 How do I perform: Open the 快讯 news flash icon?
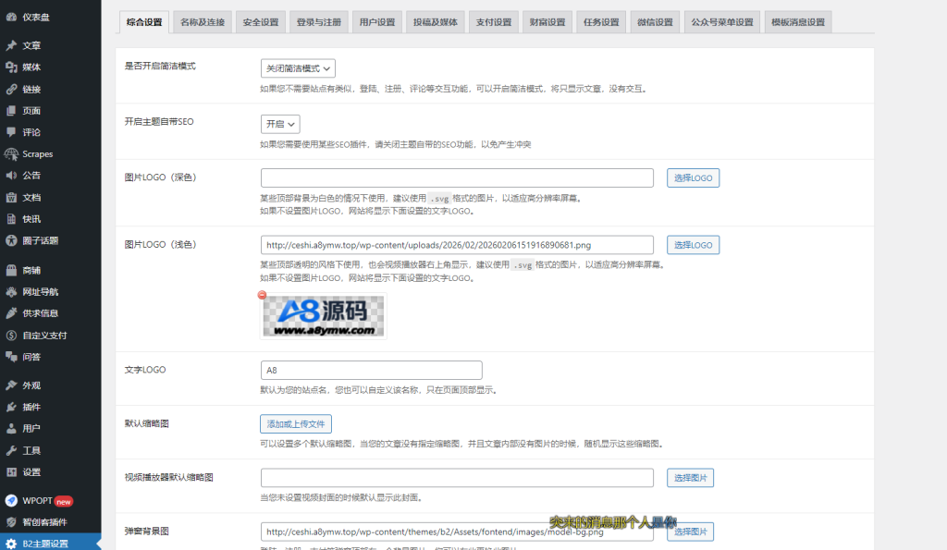point(13,220)
